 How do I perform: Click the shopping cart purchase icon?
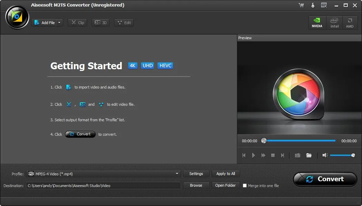click(x=301, y=5)
